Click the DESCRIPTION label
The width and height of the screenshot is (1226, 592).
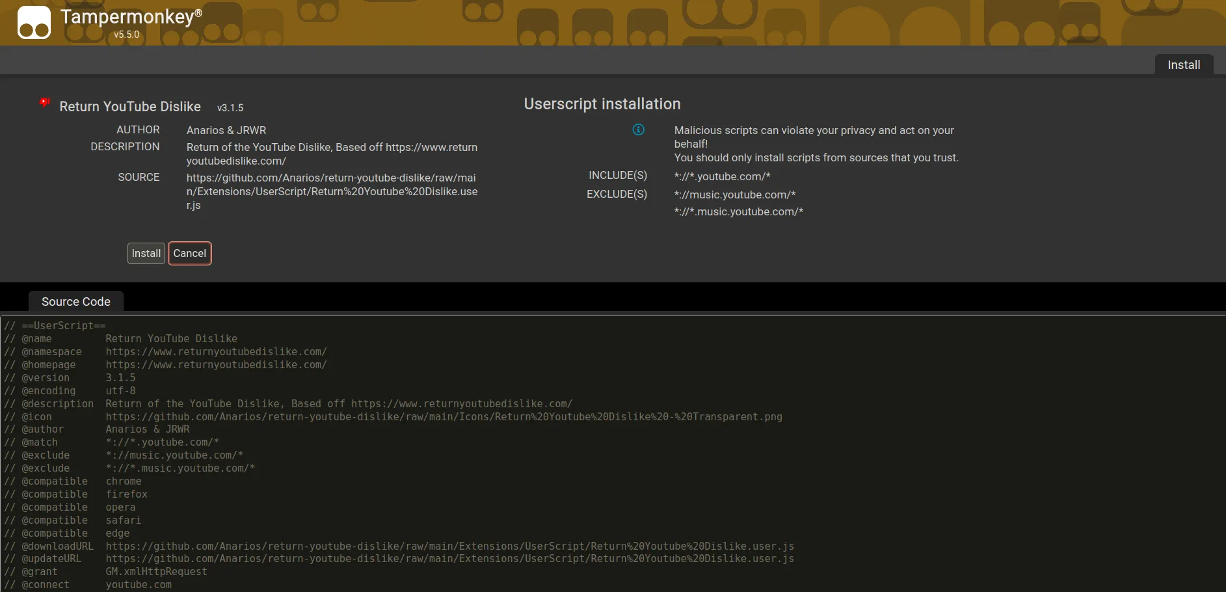point(125,147)
